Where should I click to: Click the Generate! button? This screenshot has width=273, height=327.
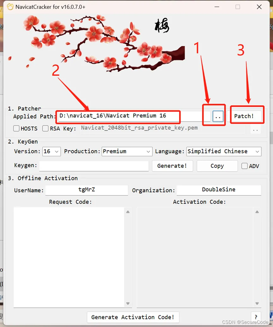[x=172, y=166]
